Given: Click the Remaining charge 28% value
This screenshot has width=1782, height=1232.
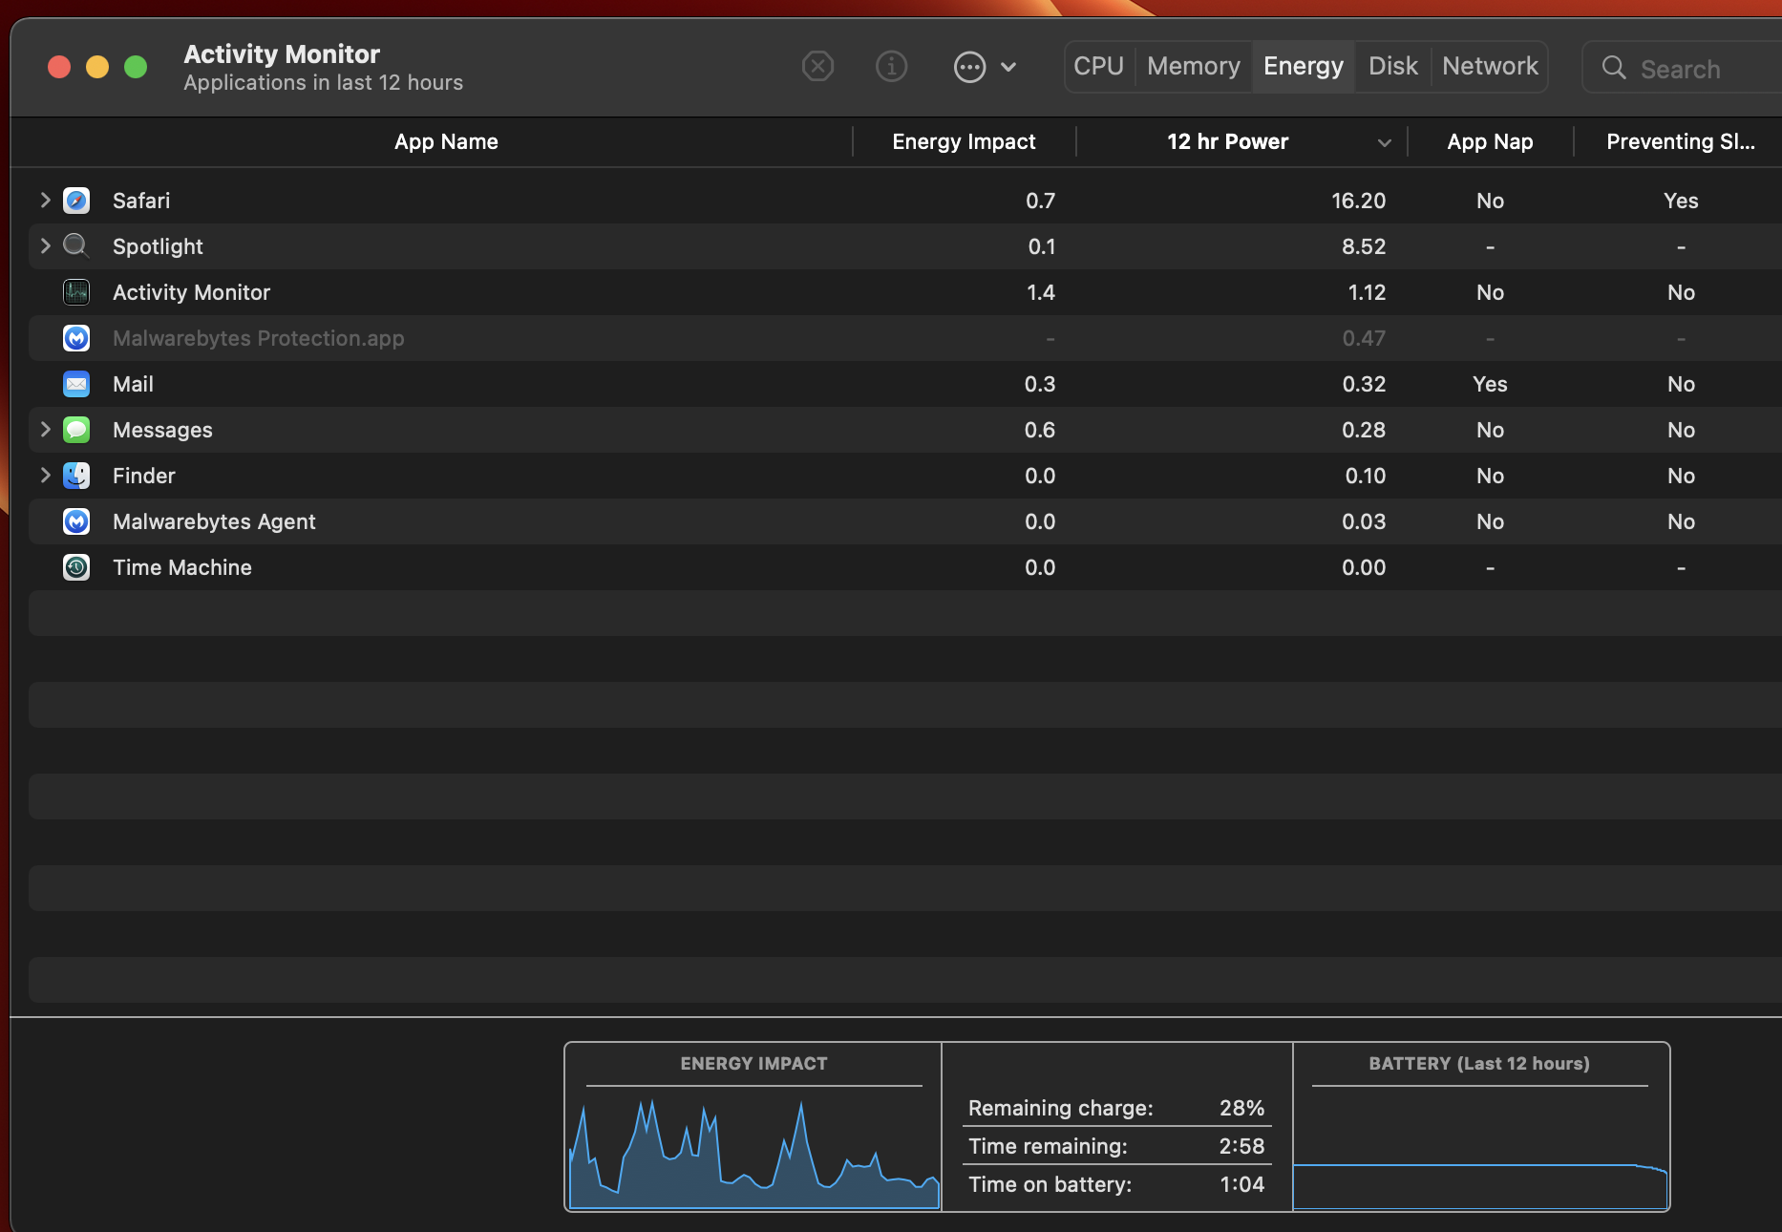Looking at the screenshot, I should coord(1241,1108).
